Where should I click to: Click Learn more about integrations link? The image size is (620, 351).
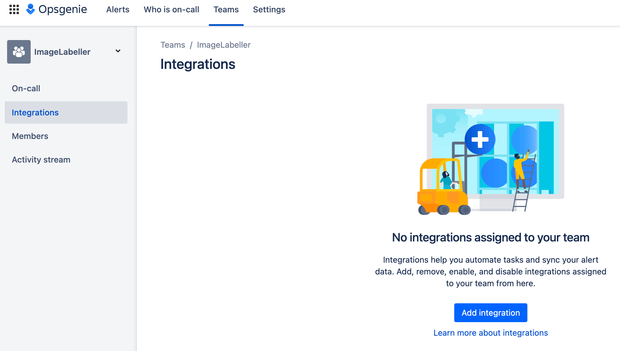coord(491,333)
